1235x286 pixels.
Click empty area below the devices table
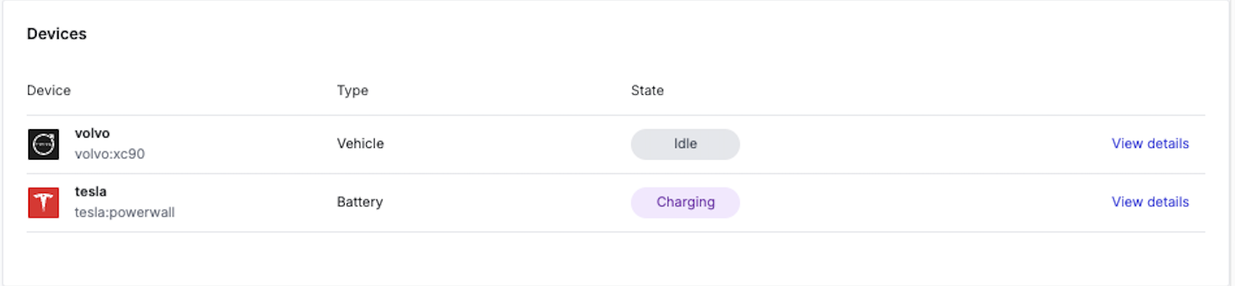[615, 258]
